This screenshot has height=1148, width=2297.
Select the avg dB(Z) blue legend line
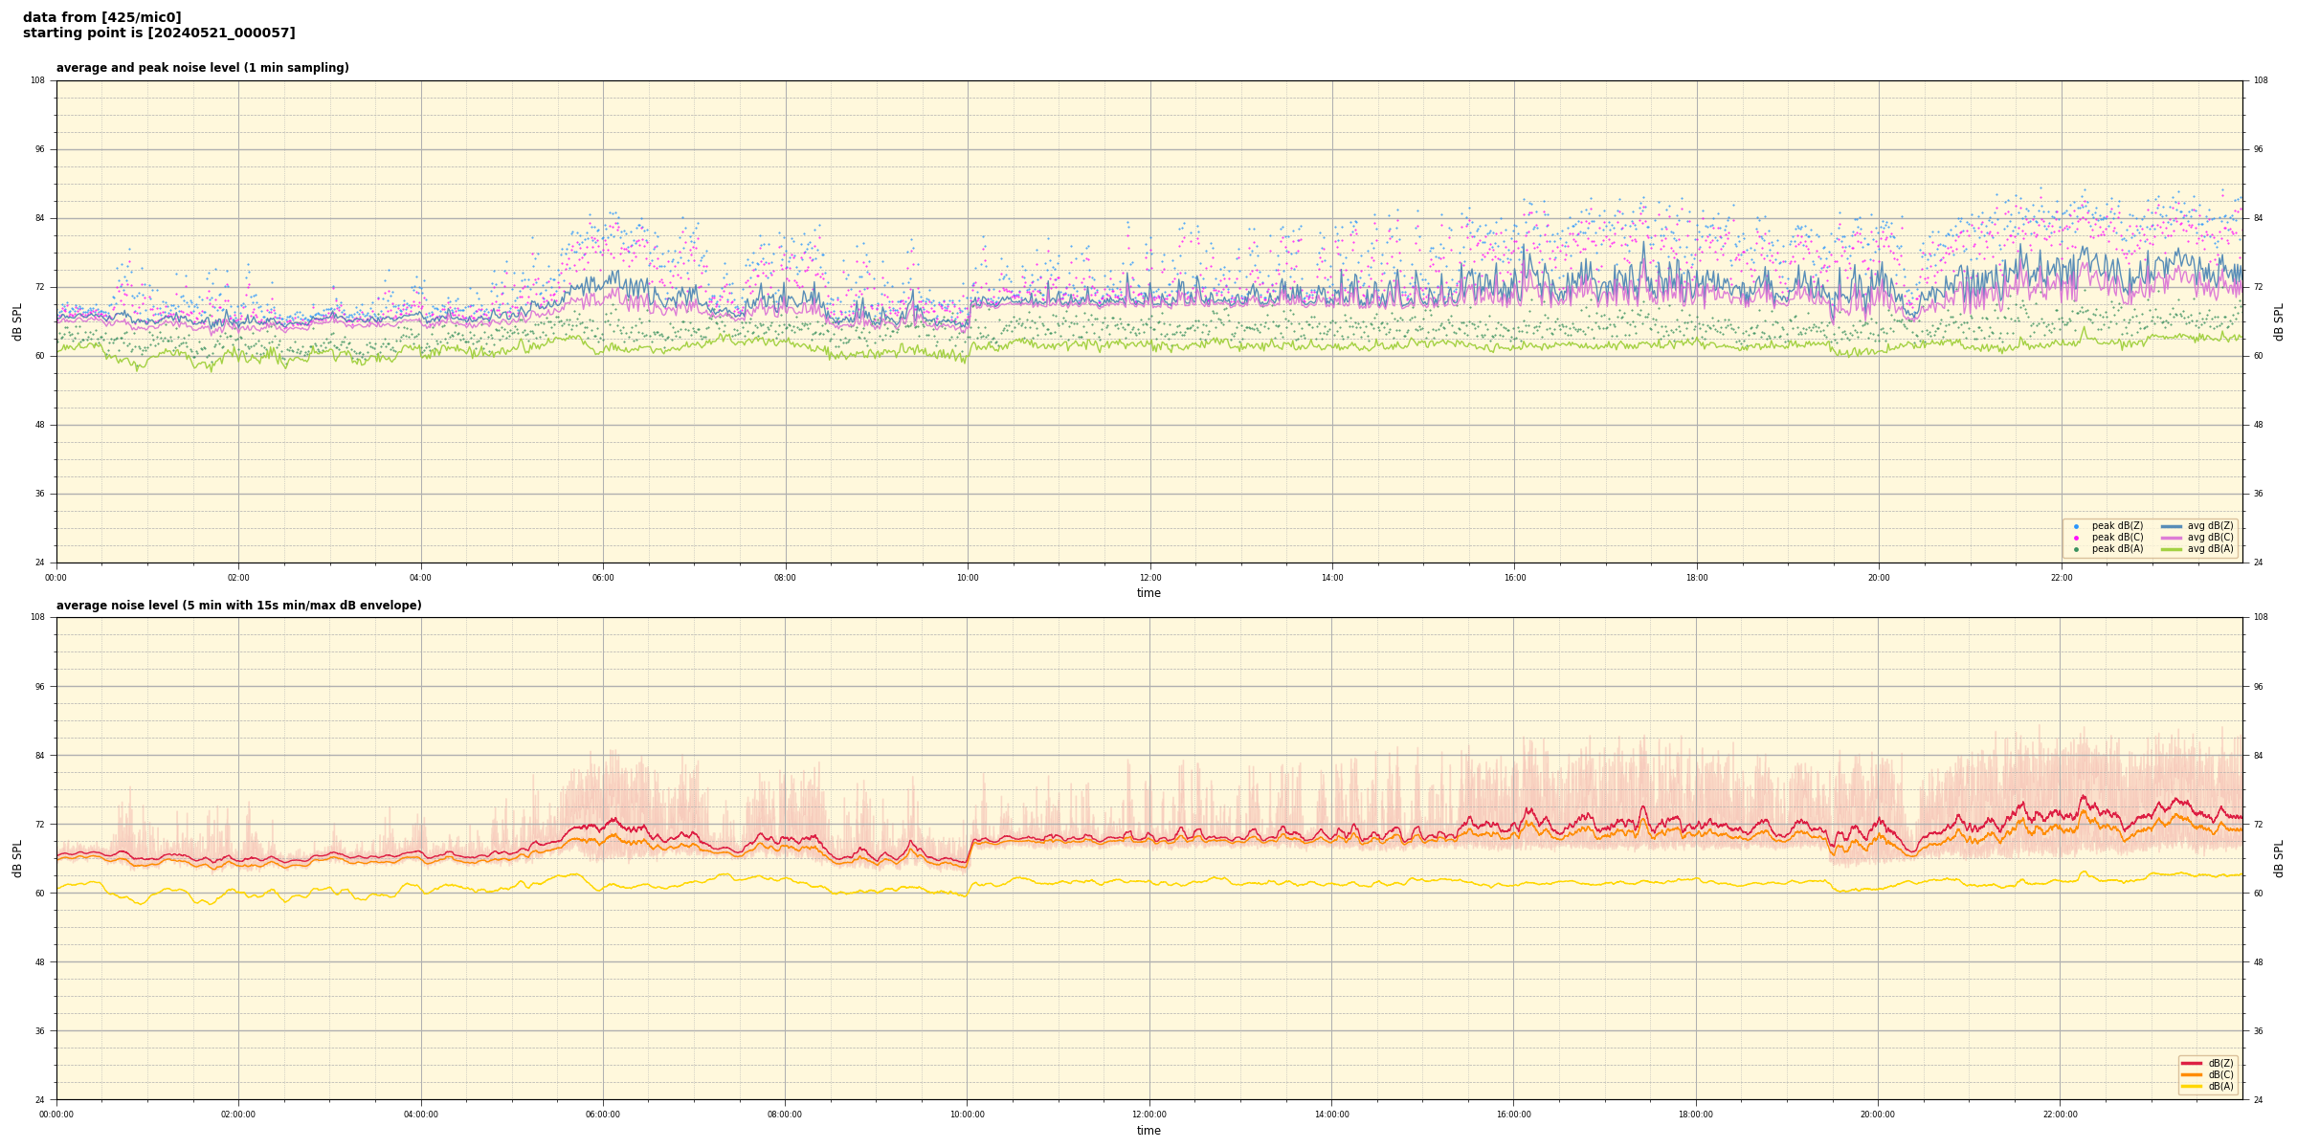pos(2172,526)
